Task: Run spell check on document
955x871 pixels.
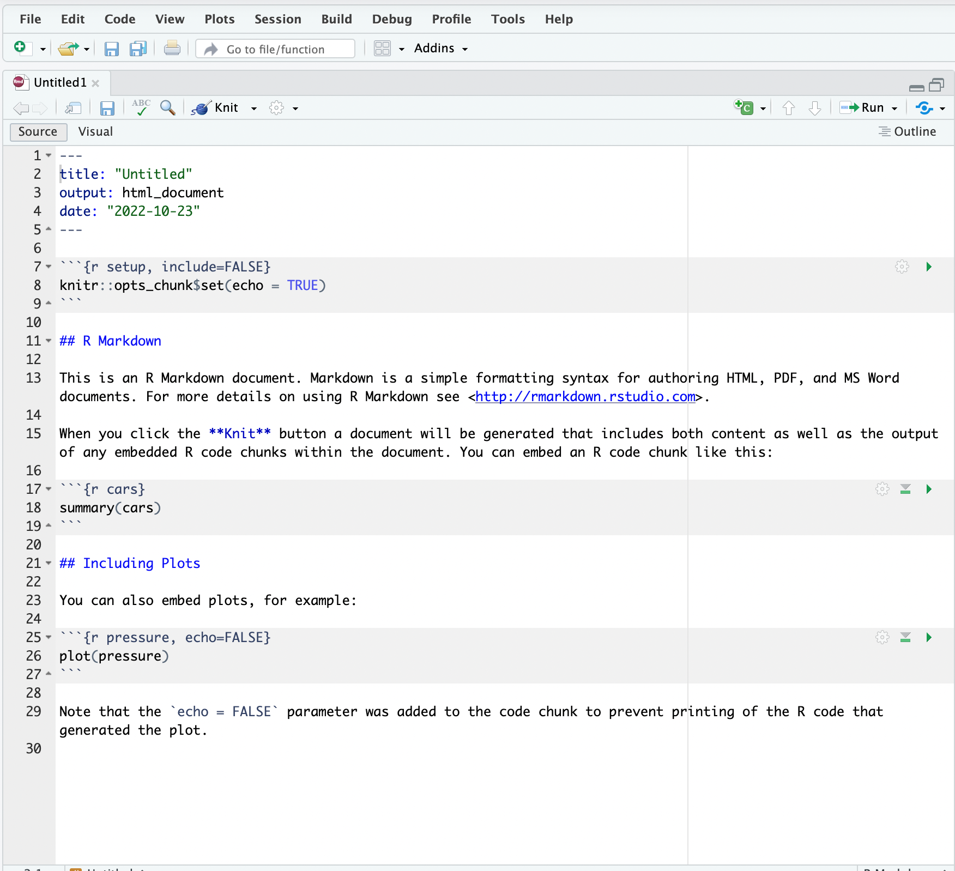Action: 141,107
